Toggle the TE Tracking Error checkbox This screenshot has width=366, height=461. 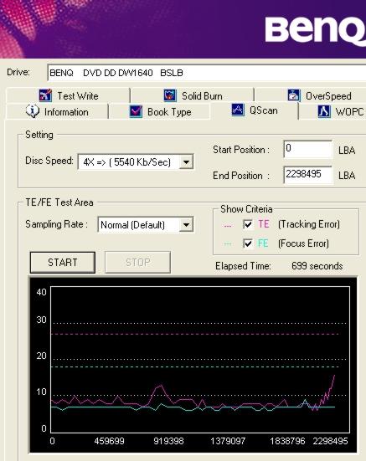point(248,224)
